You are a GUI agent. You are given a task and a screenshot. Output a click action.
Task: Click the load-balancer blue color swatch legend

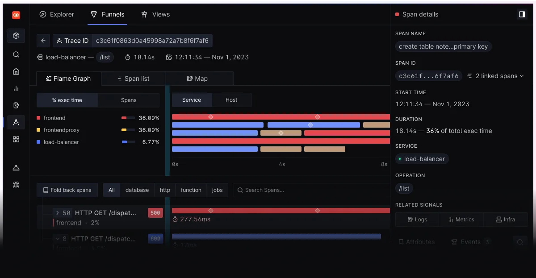click(x=39, y=142)
